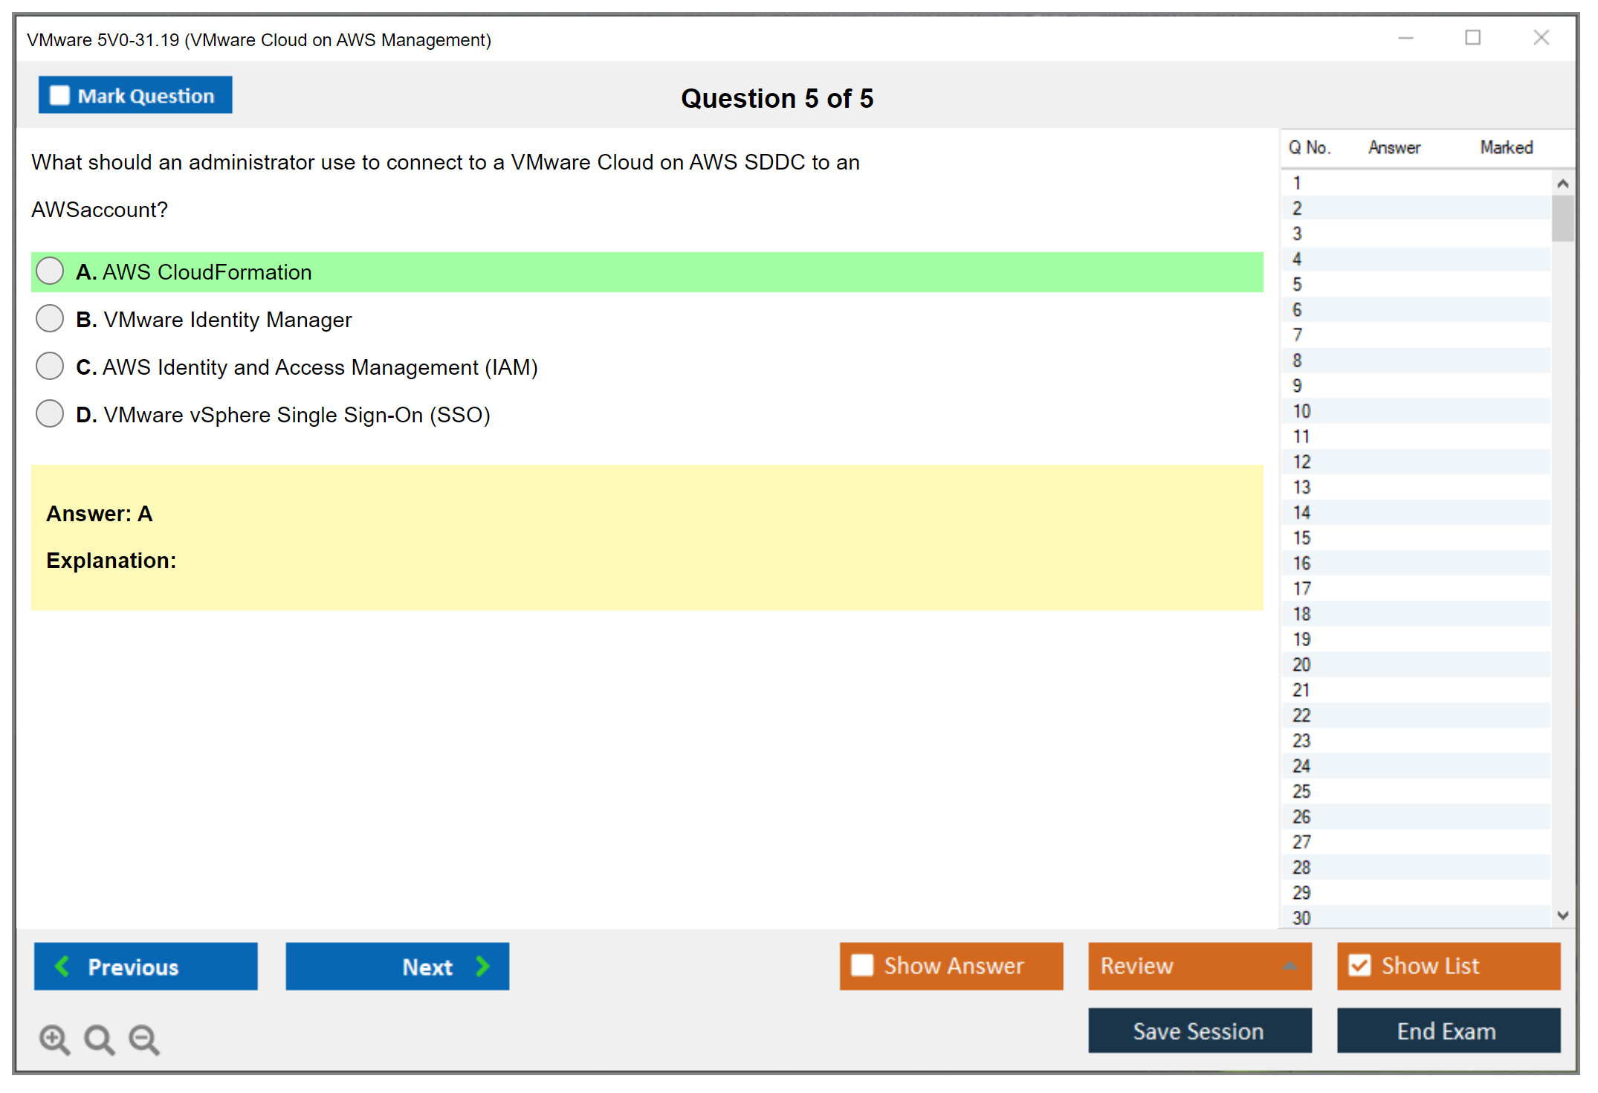Choose option C AWS IAM radio button
Image resolution: width=1598 pixels, height=1093 pixels.
[50, 367]
